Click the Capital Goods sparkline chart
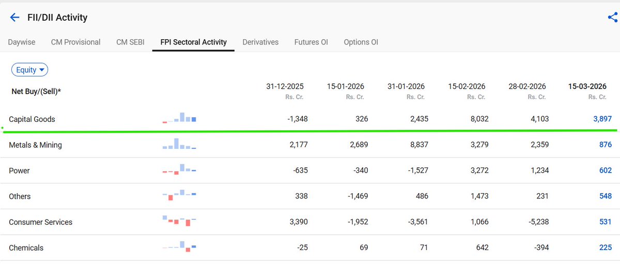The image size is (620, 264). [179, 118]
